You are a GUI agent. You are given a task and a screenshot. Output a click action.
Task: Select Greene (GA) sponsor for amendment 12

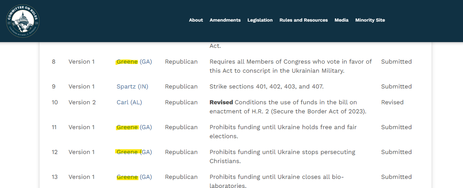coord(134,152)
